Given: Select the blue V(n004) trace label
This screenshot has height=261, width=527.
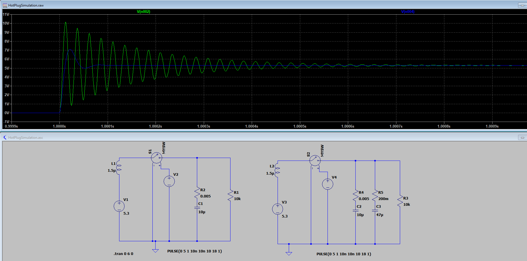Looking at the screenshot, I should pos(408,11).
